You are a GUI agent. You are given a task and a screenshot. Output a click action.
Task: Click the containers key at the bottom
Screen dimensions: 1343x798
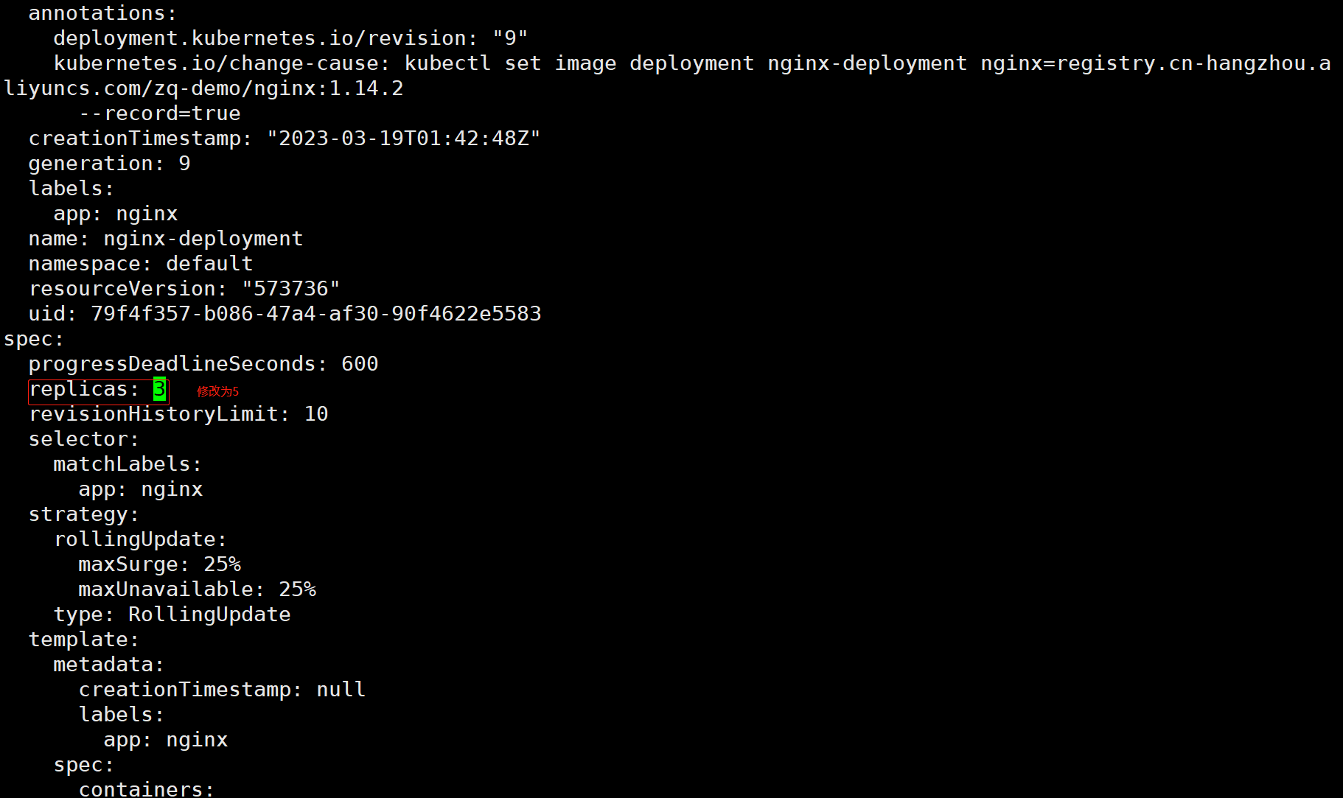(147, 788)
